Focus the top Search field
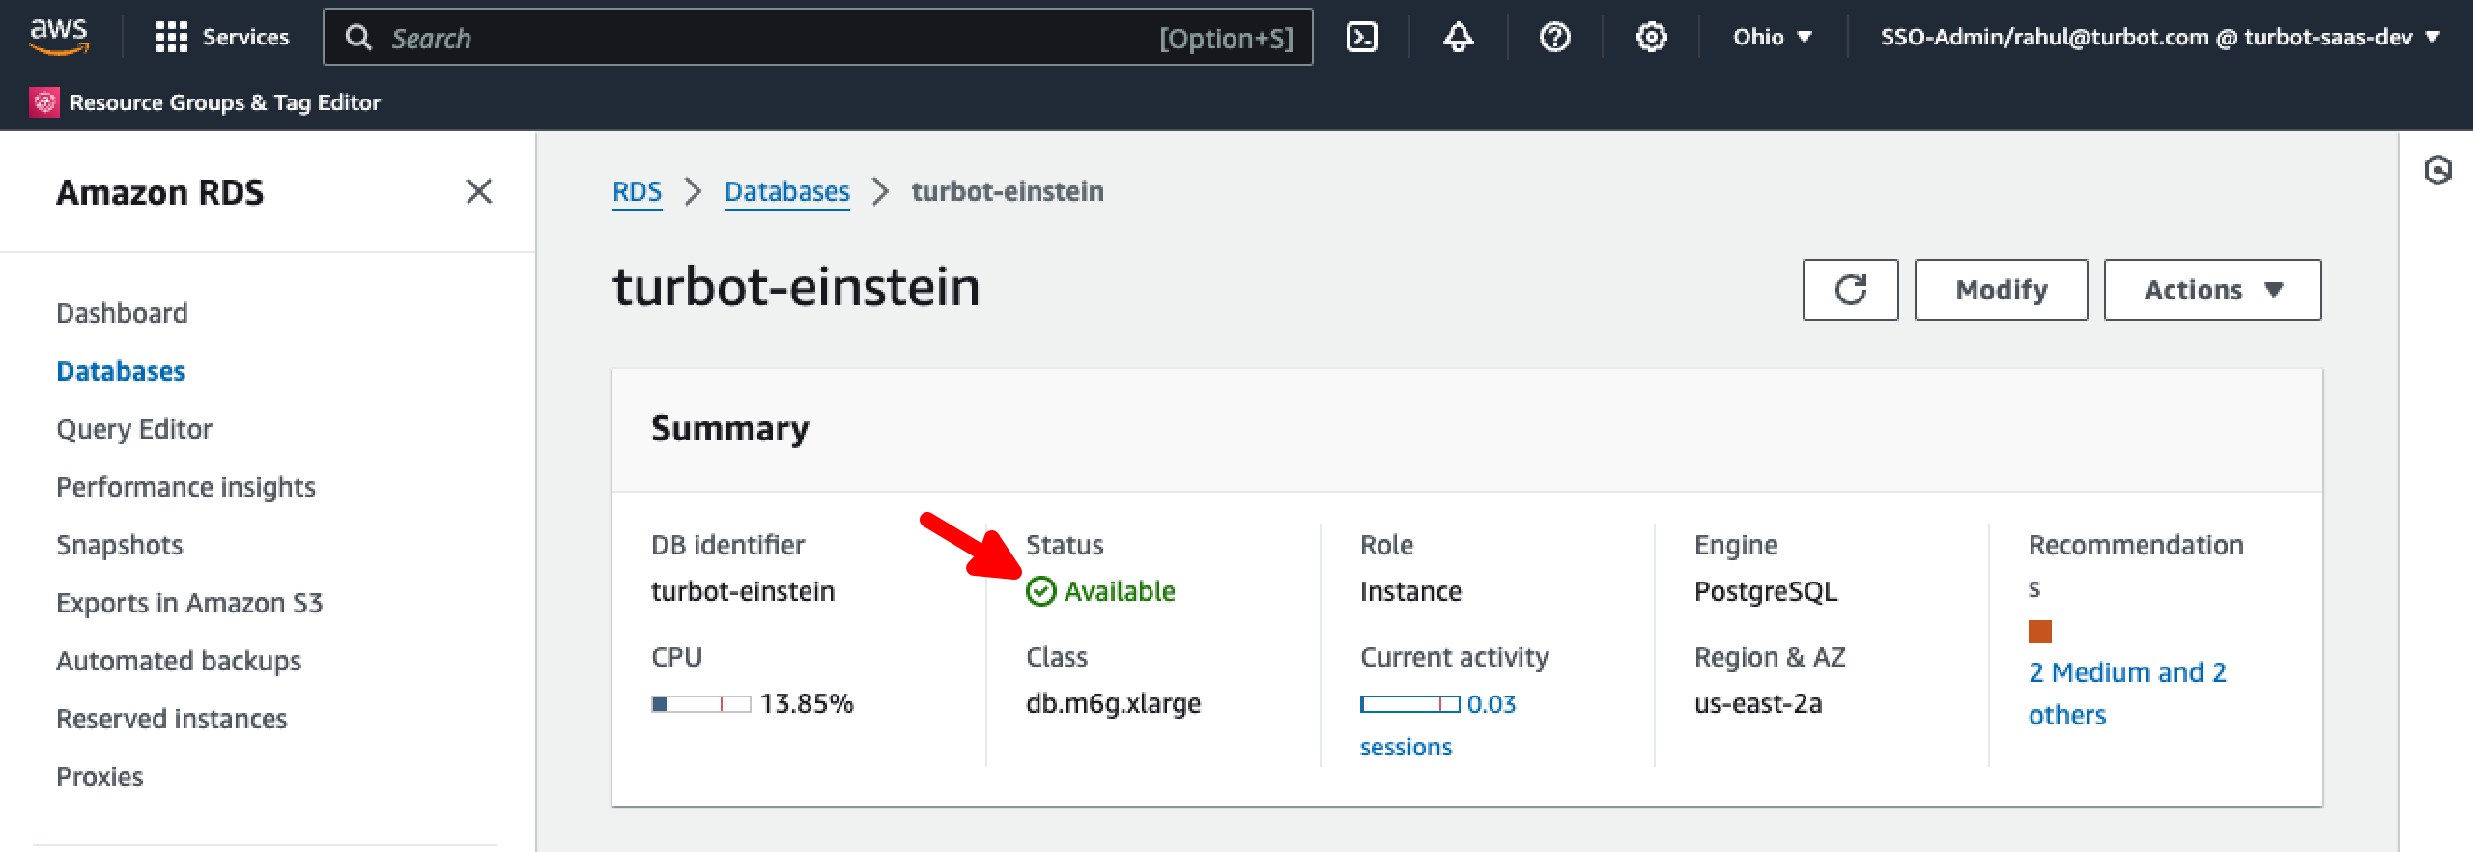This screenshot has height=852, width=2473. 817,38
